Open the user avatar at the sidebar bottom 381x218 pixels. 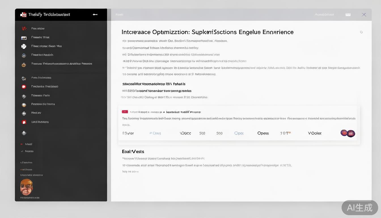[x=26, y=187]
